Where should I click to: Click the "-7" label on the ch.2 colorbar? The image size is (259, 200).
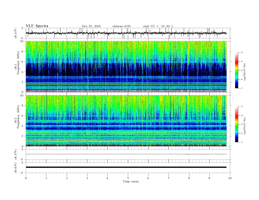click(x=241, y=142)
